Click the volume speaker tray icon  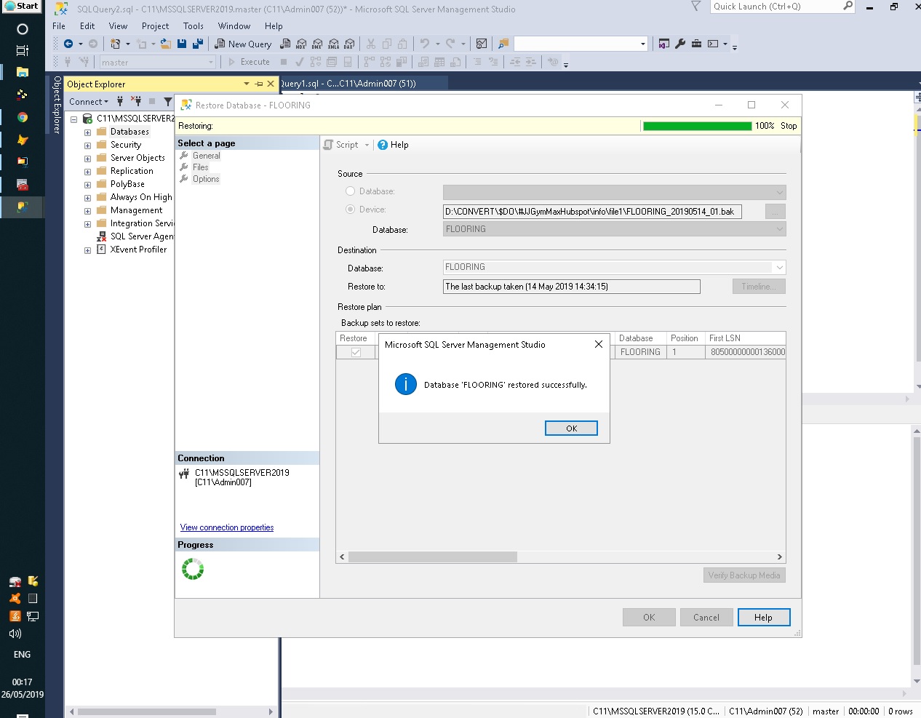point(15,634)
